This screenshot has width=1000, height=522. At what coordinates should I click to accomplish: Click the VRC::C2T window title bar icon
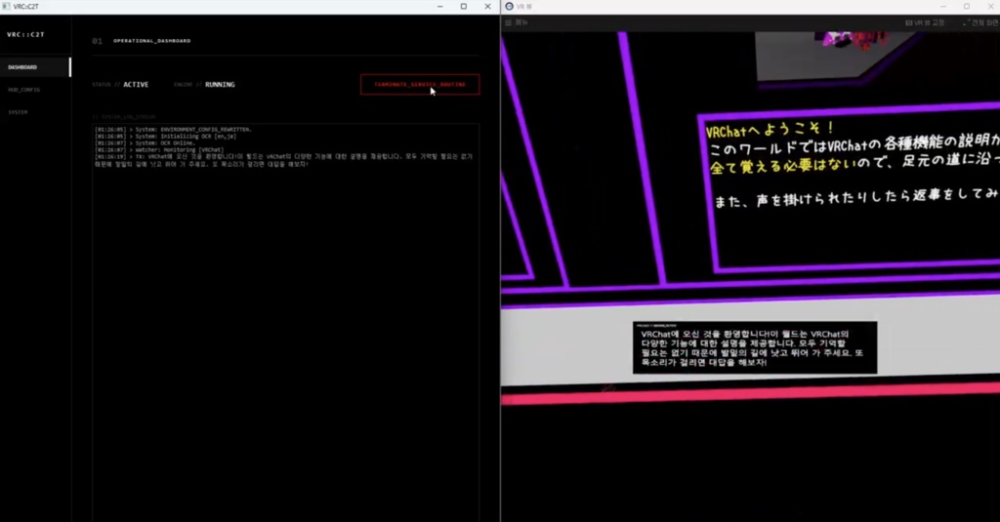coord(7,7)
